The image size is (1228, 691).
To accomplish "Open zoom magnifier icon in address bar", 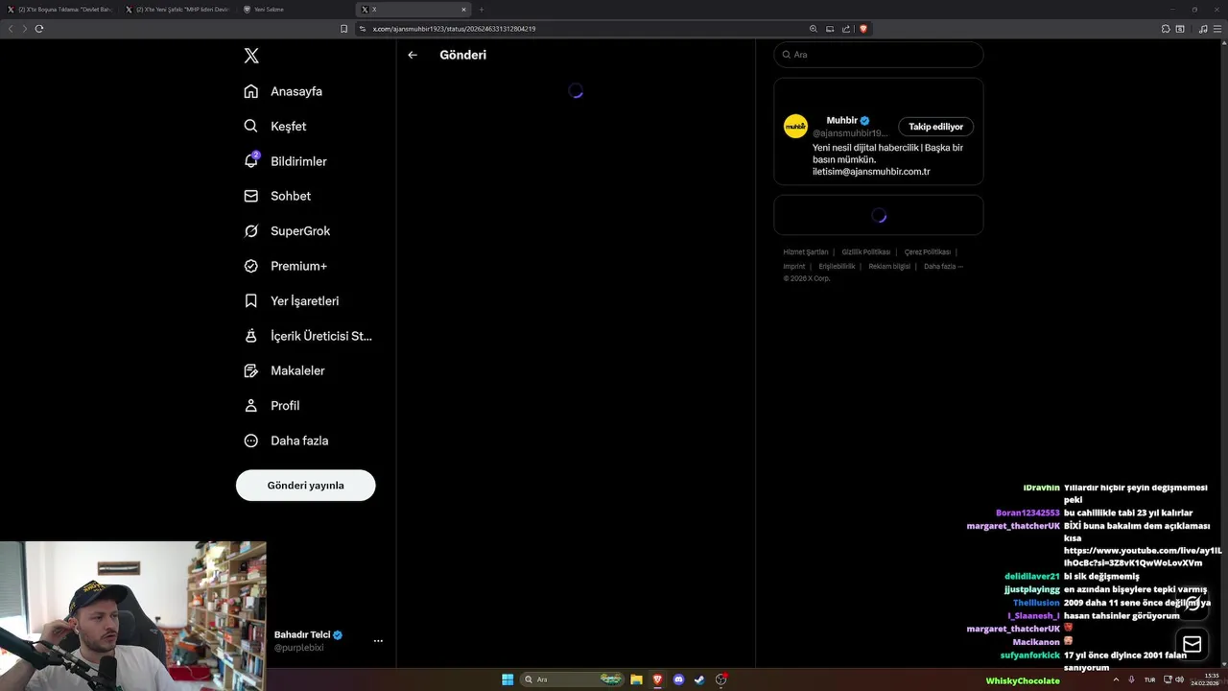I will 814,29.
